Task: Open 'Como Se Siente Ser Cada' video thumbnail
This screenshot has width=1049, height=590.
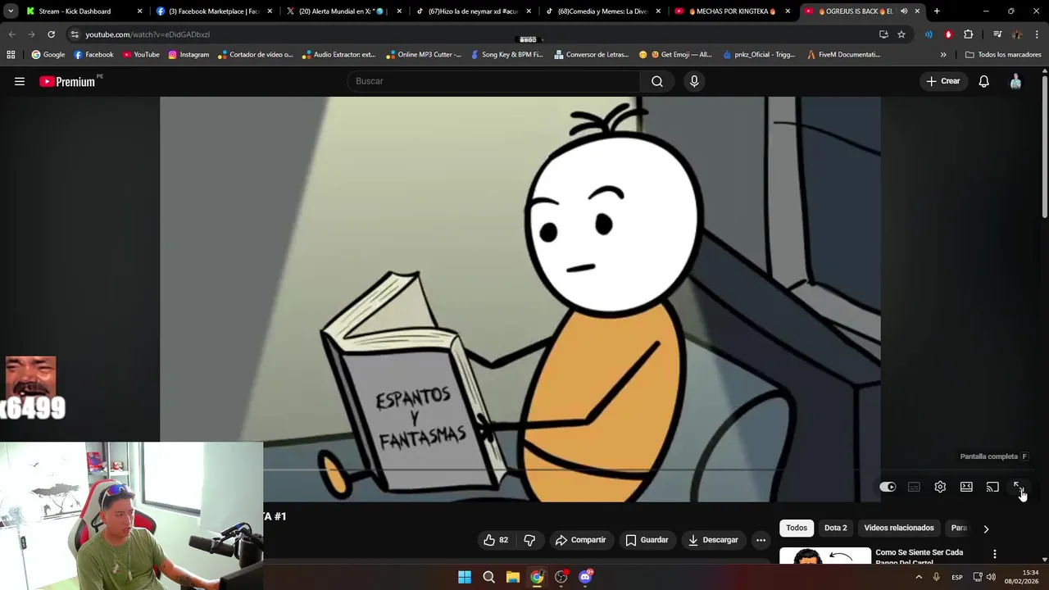Action: coord(824,556)
